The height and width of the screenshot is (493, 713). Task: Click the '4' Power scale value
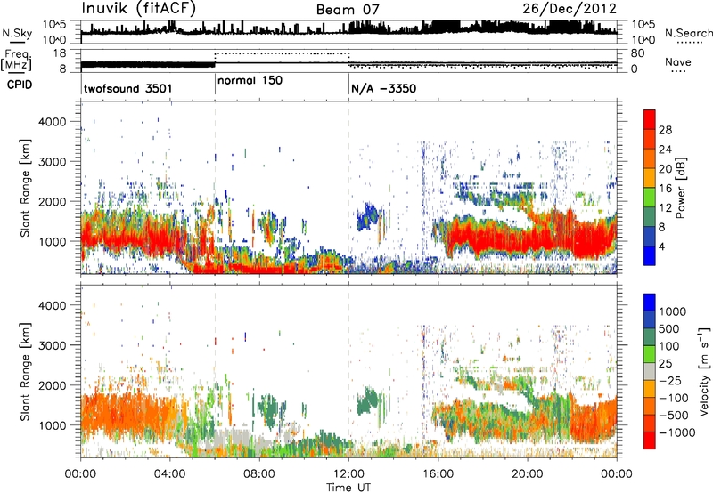[661, 246]
